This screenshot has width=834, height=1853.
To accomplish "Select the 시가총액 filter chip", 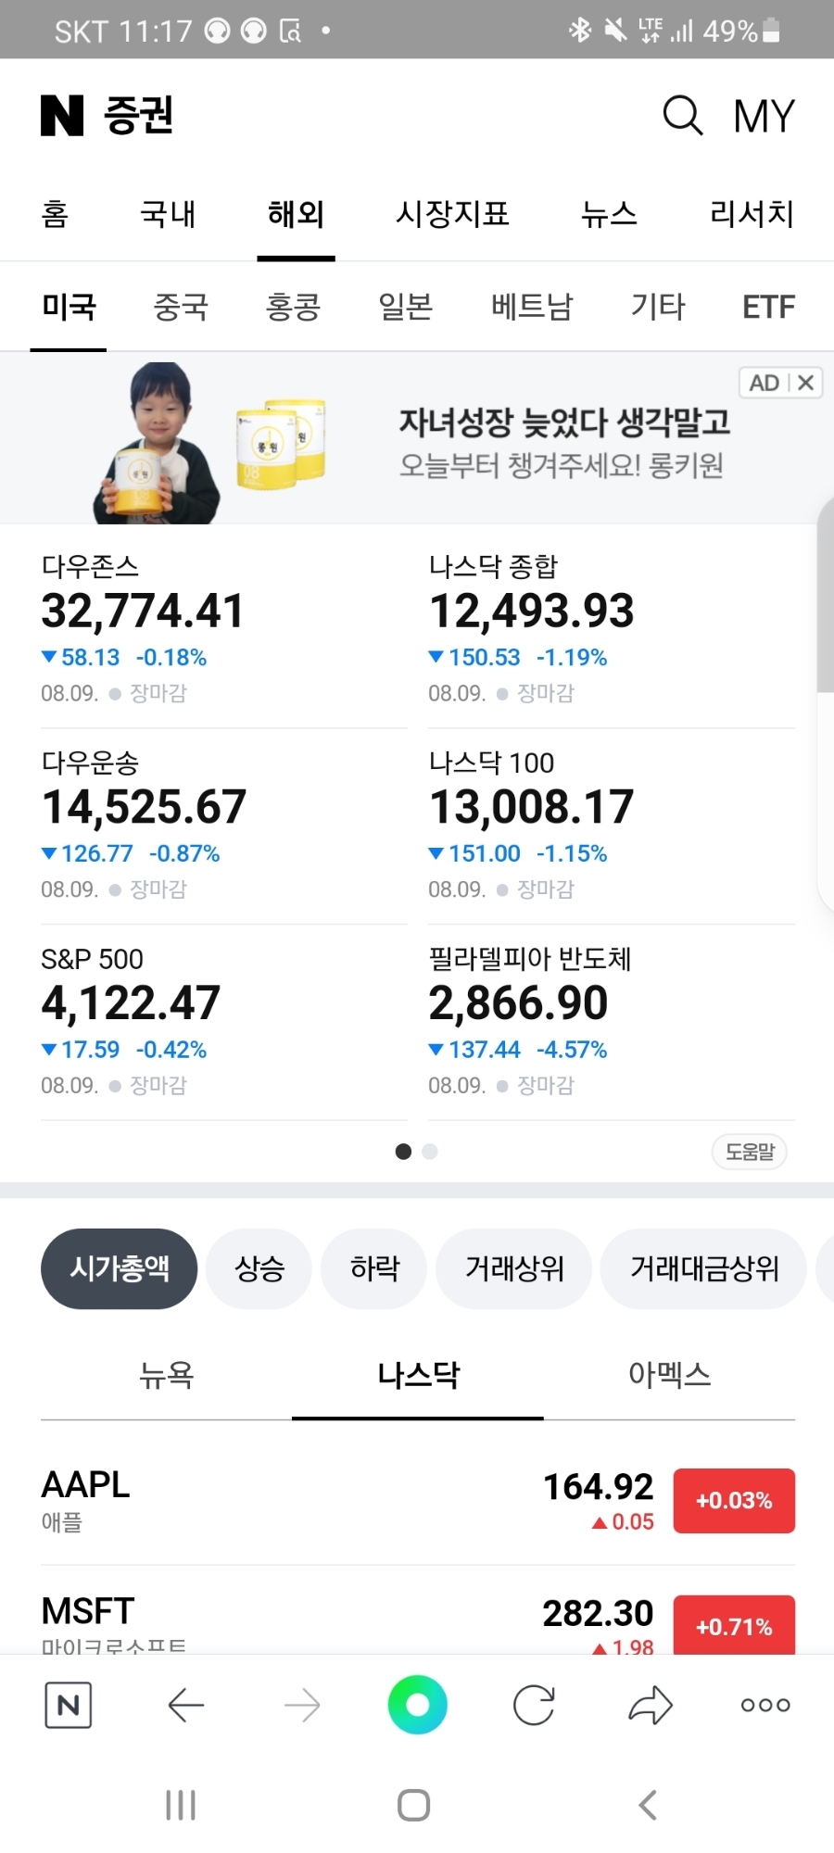I will coord(120,1268).
